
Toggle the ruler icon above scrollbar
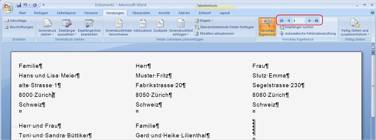tap(373, 47)
